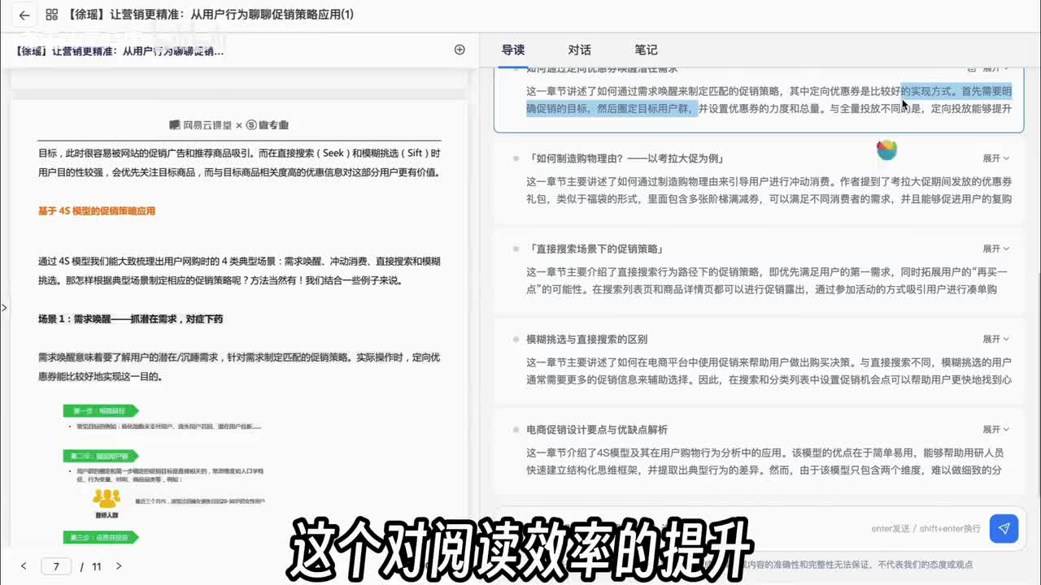
Task: Click the 电商促销设计要点与优缺点解析 heading
Action: click(x=596, y=429)
